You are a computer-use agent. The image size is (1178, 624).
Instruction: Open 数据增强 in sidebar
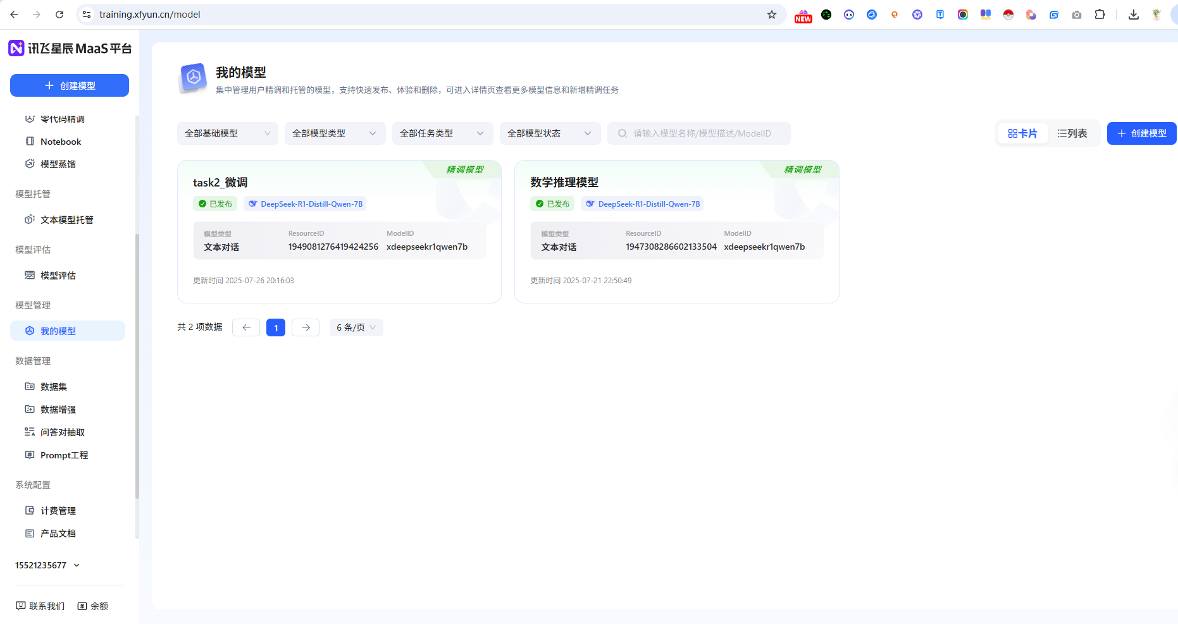point(58,410)
